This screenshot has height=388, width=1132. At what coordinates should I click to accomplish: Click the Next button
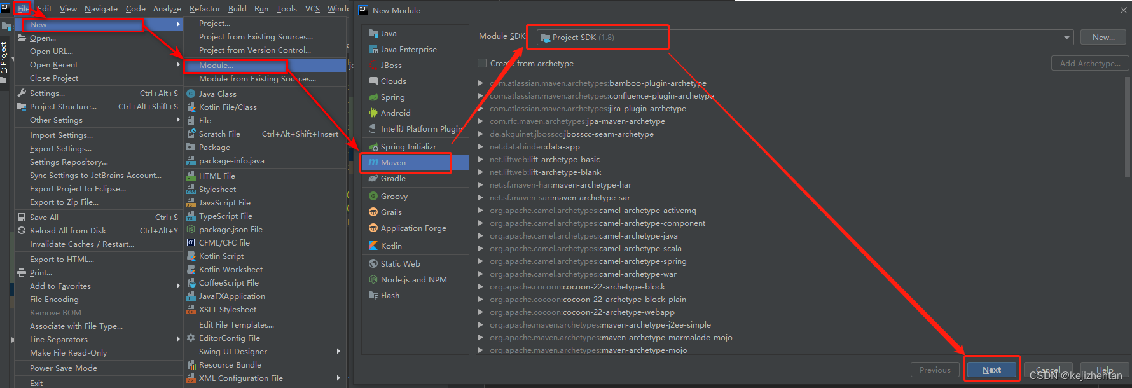(x=991, y=370)
